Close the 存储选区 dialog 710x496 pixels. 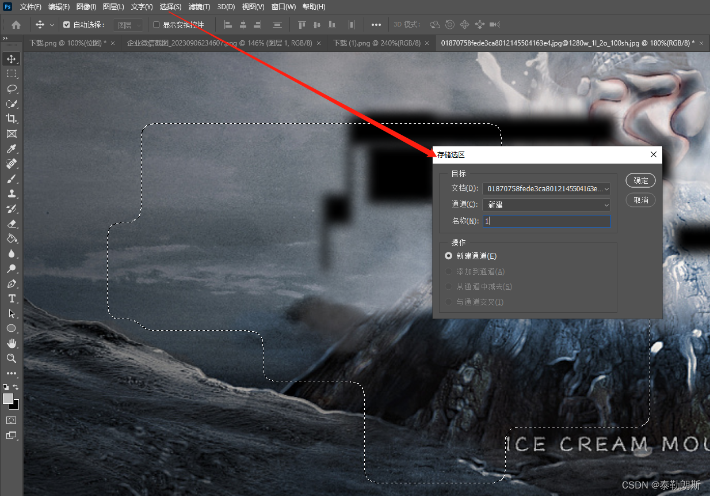[x=653, y=154]
